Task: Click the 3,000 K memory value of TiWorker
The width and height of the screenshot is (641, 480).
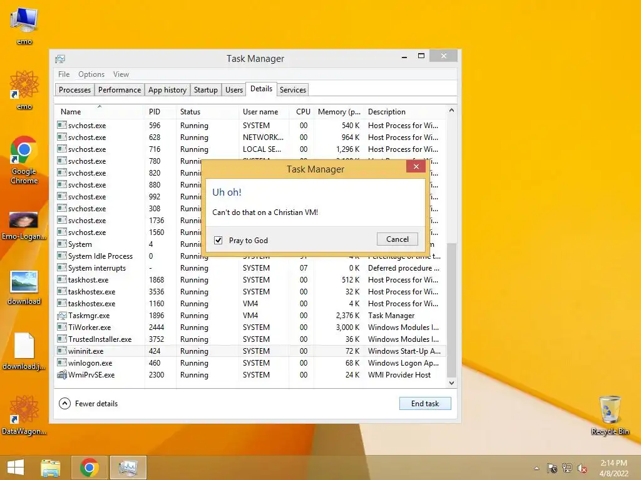Action: [x=347, y=327]
